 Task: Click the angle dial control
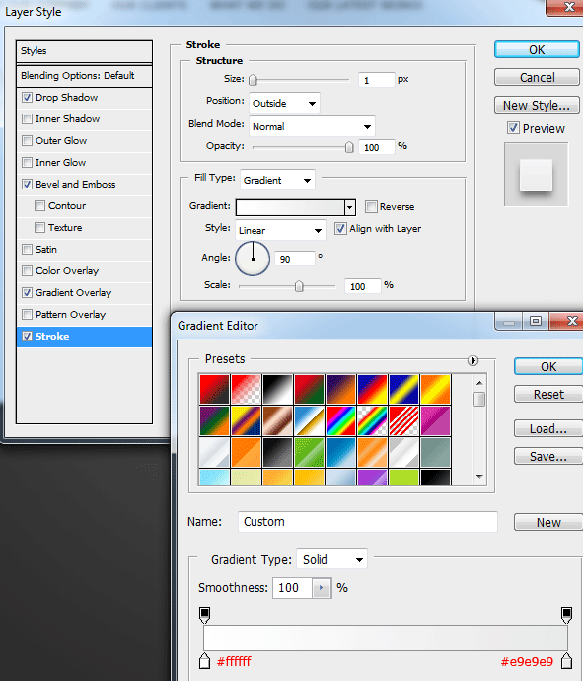click(x=253, y=259)
